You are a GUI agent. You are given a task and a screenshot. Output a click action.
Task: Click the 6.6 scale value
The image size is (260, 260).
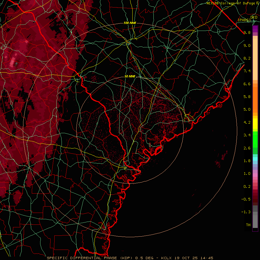[x=247, y=84]
